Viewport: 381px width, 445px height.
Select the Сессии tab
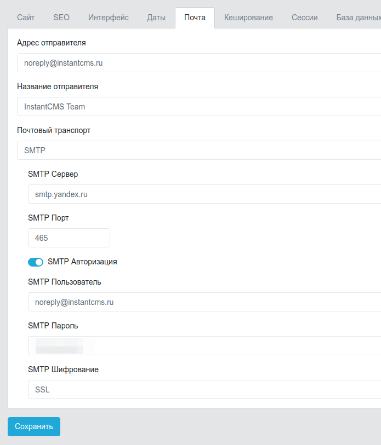coord(304,17)
